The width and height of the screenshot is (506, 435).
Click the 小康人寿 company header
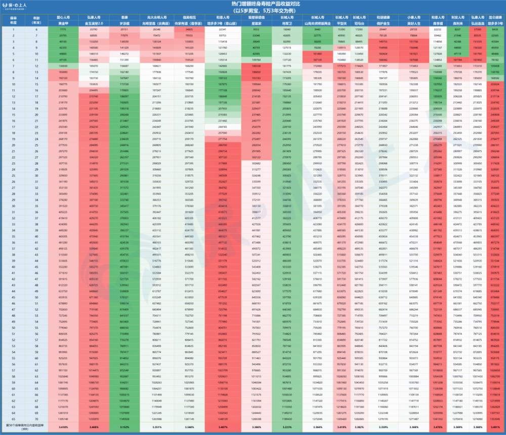click(414, 17)
